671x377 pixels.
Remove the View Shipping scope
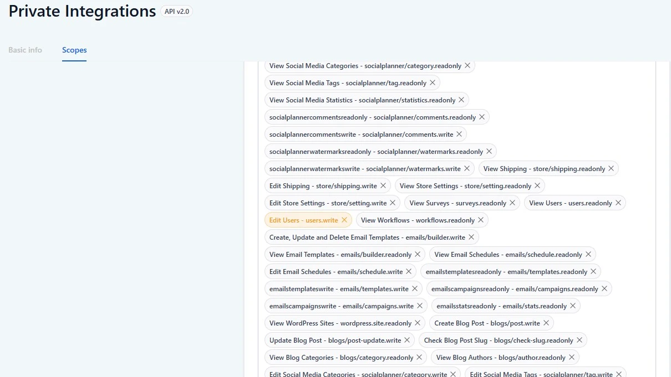(611, 169)
